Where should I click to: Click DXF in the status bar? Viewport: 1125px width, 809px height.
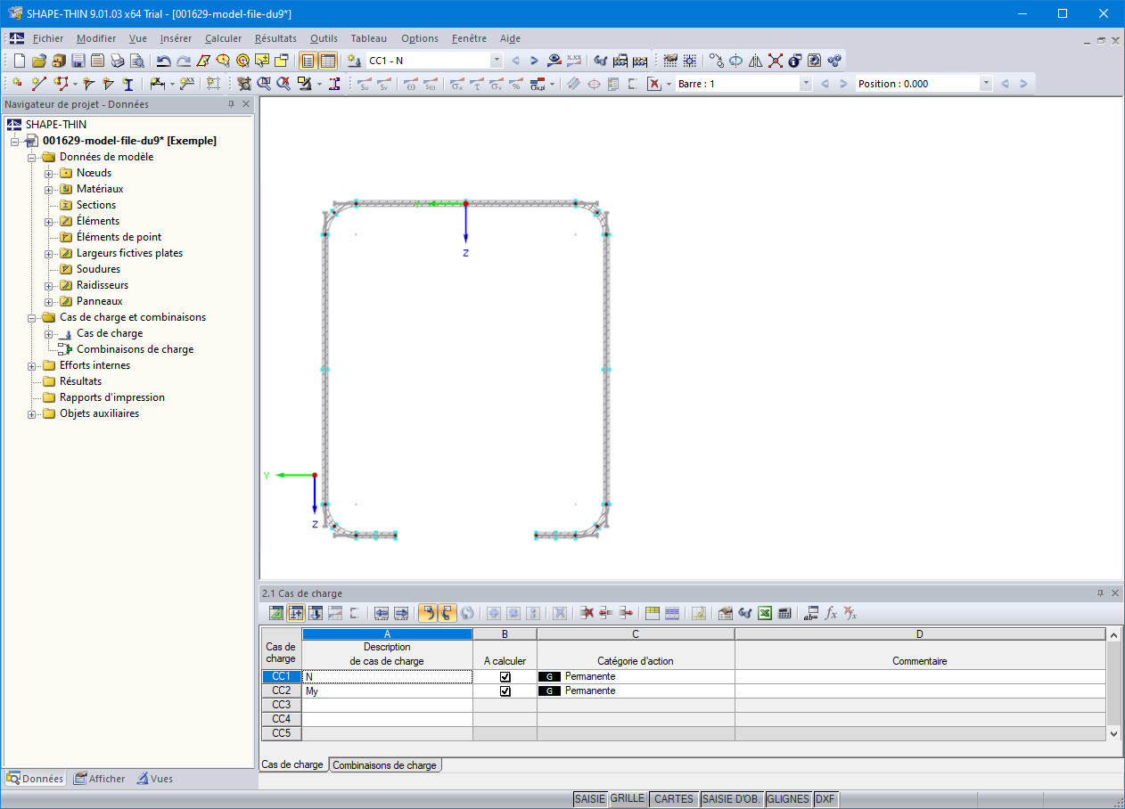pyautogui.click(x=825, y=798)
